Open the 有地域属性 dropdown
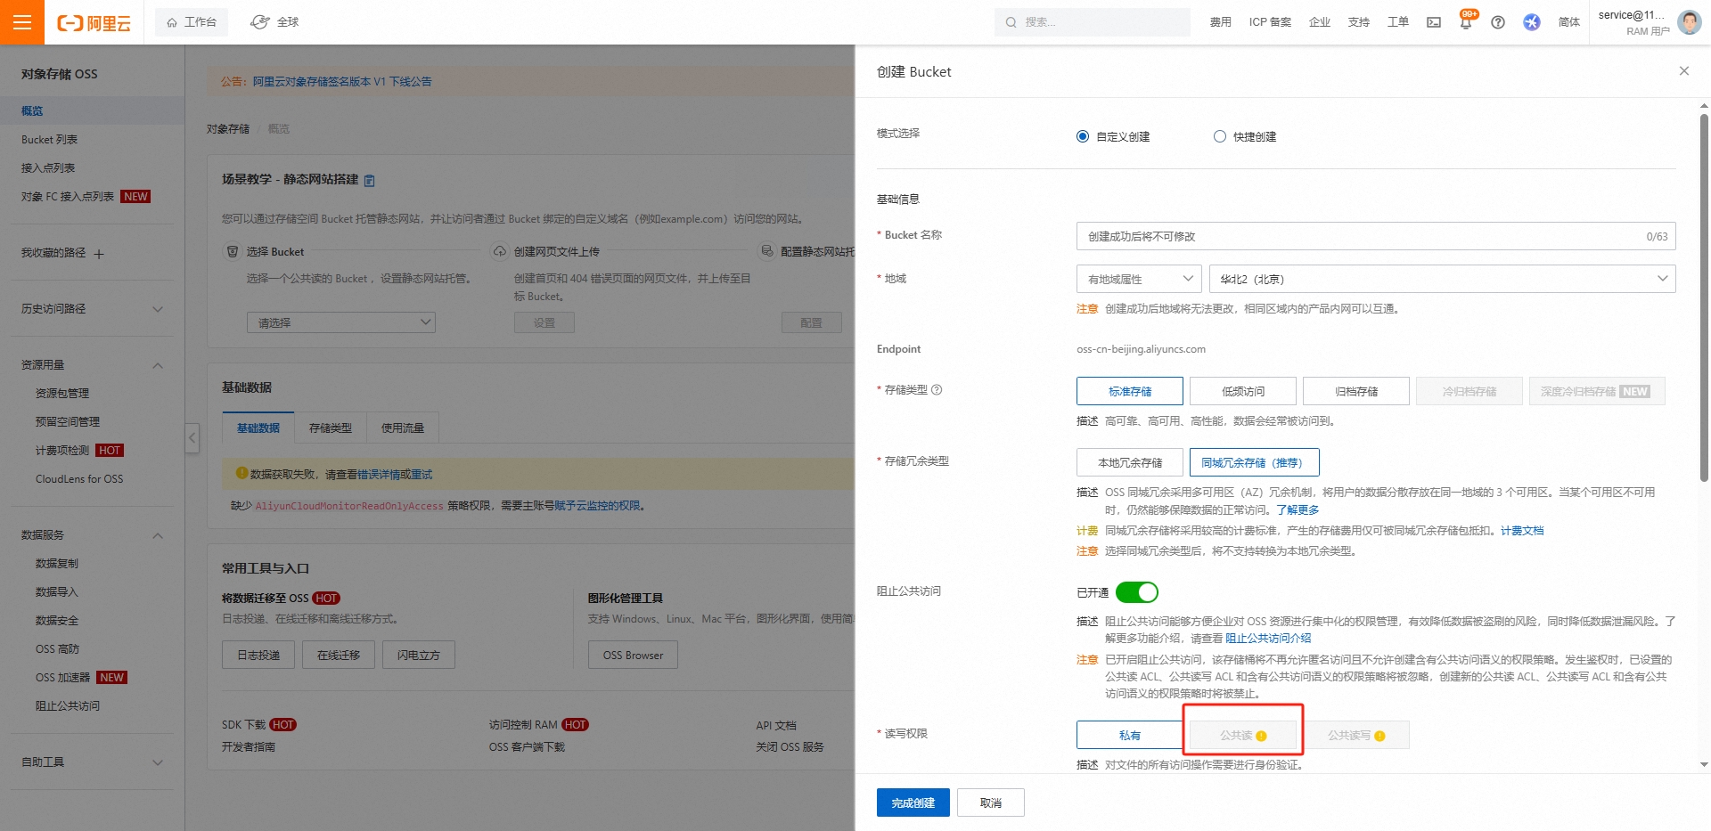 [1138, 279]
